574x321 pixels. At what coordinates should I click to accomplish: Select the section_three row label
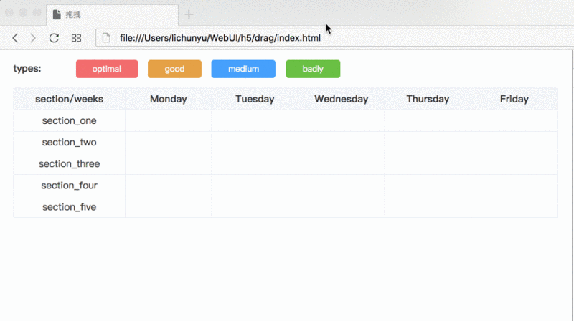[x=69, y=163]
